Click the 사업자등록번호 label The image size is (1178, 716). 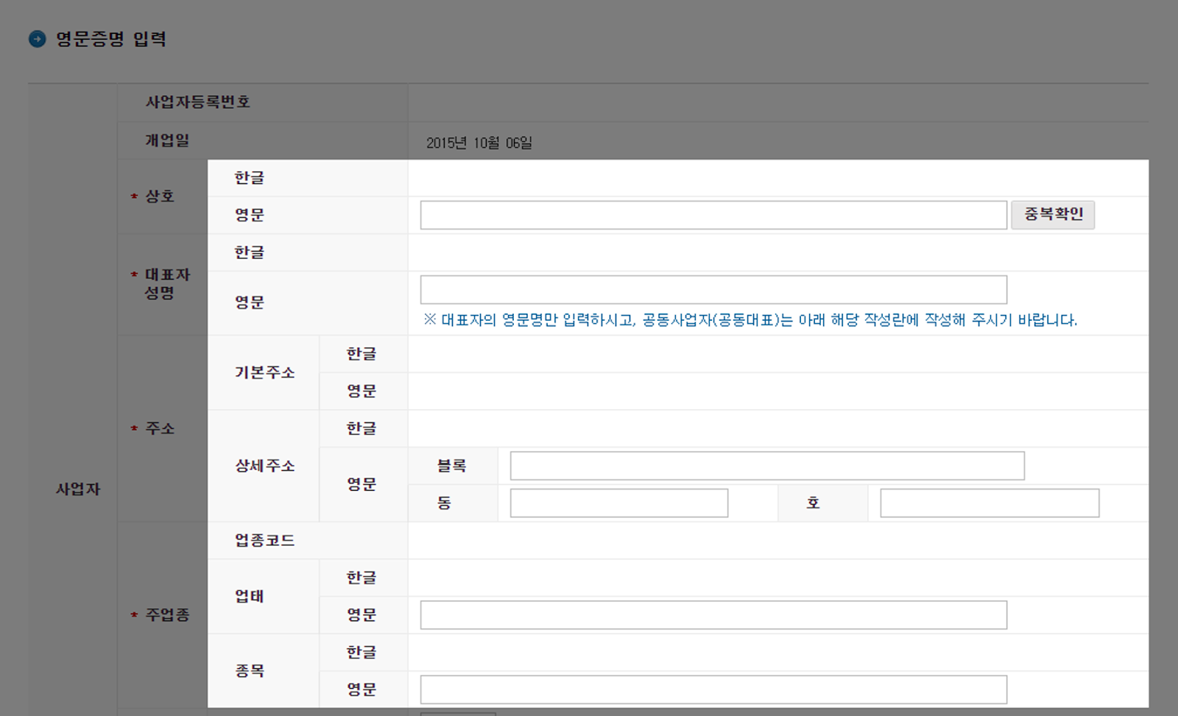[197, 102]
